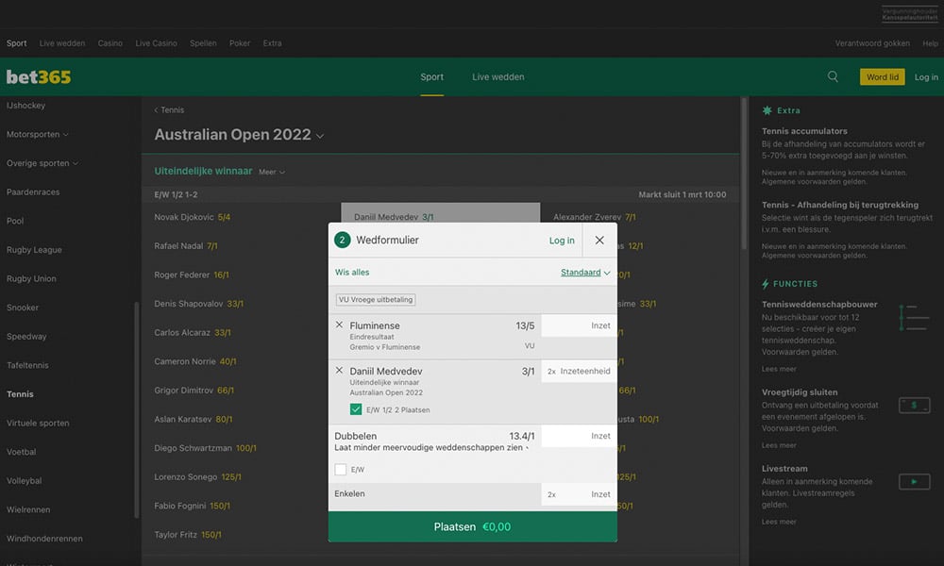Click the Fluminense Inzet stake field
The image size is (944, 566).
coord(580,325)
